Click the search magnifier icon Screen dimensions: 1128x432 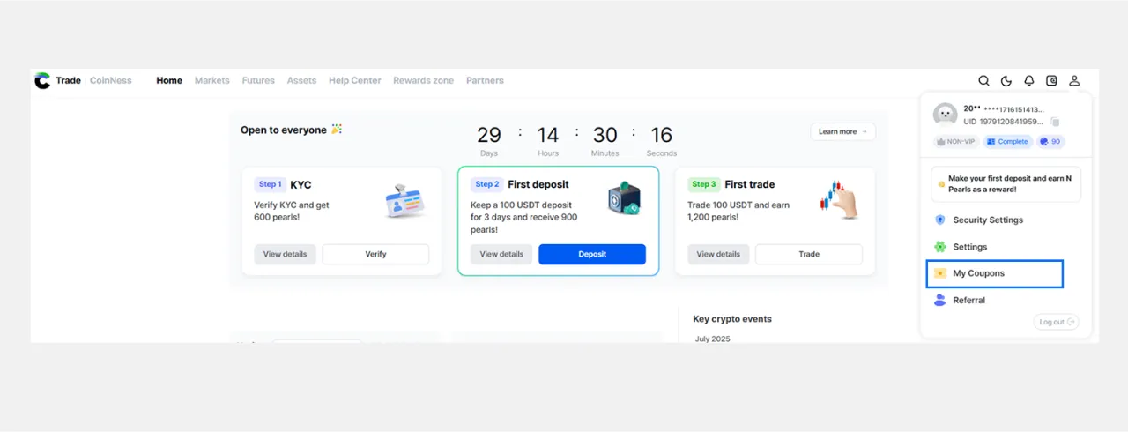(x=983, y=81)
